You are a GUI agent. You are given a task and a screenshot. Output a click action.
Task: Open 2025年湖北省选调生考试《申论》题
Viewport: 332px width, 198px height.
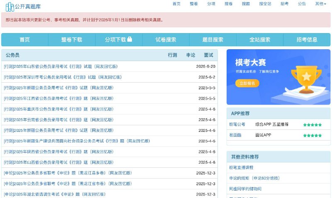(55, 194)
